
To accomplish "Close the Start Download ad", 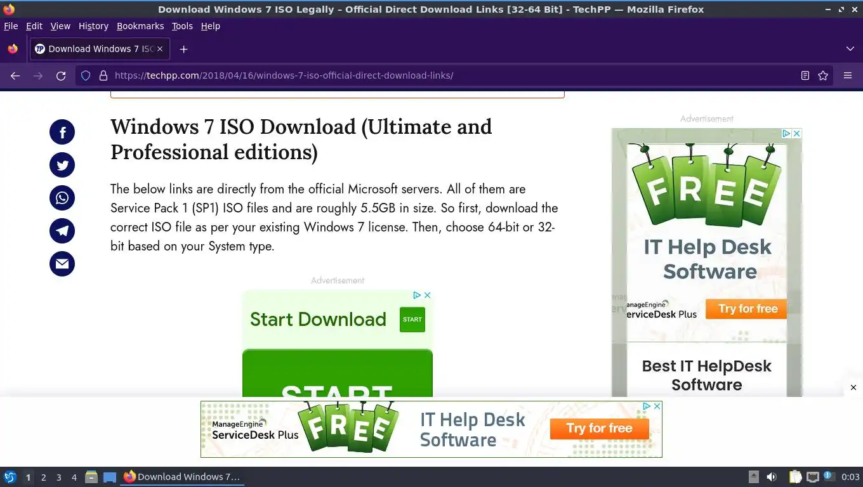I will 428,295.
